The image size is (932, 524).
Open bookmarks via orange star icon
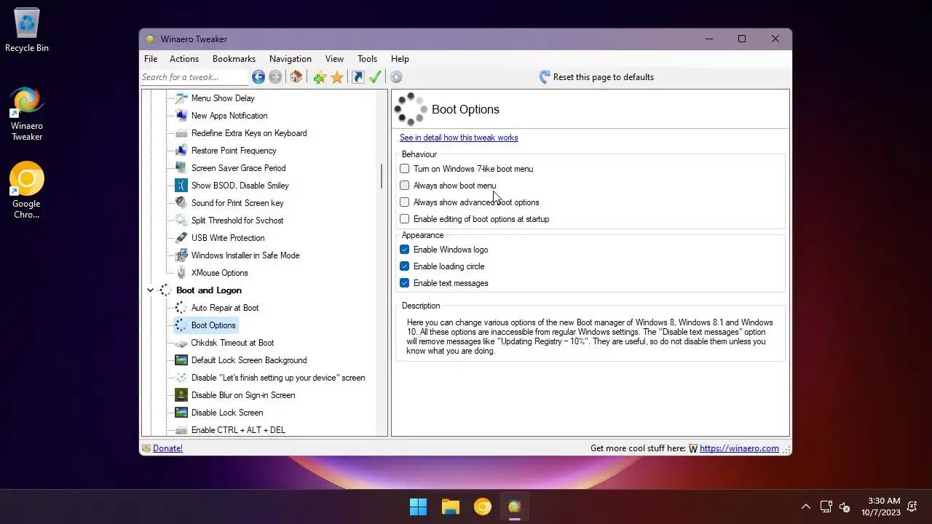[x=337, y=77]
